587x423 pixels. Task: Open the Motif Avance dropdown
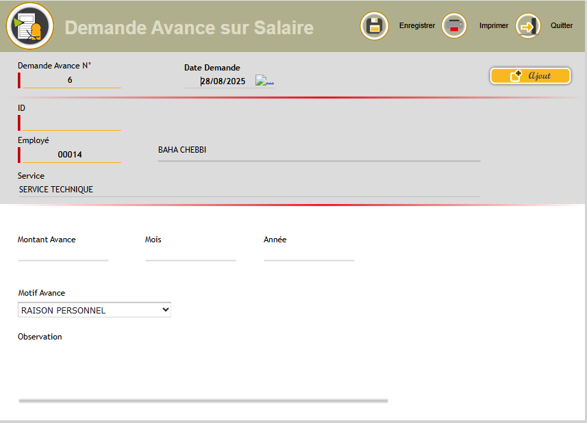coord(94,309)
